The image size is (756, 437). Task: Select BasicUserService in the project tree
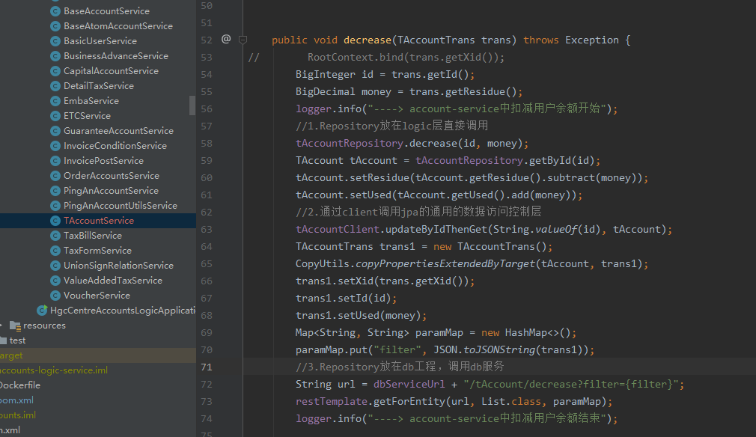pos(100,41)
